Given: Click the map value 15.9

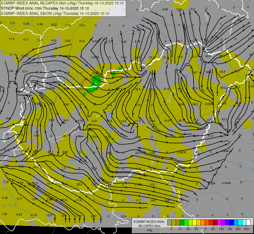Looking at the screenshot, I should [179, 9].
